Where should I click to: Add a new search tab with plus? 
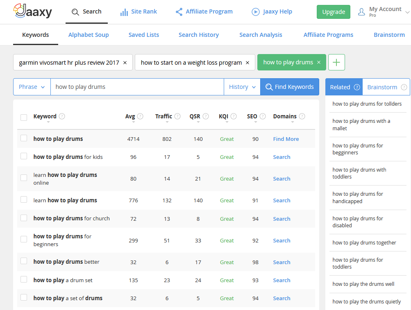coord(336,62)
